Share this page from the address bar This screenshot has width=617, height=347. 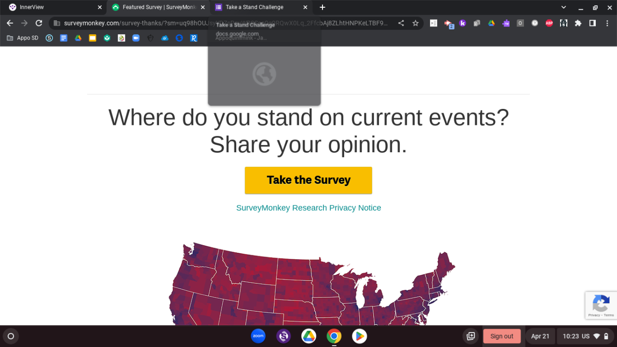pos(401,23)
